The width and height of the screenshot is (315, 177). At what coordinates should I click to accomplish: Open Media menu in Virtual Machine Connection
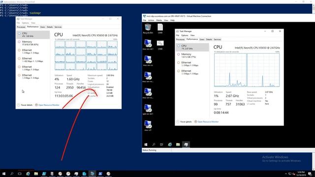(159, 20)
